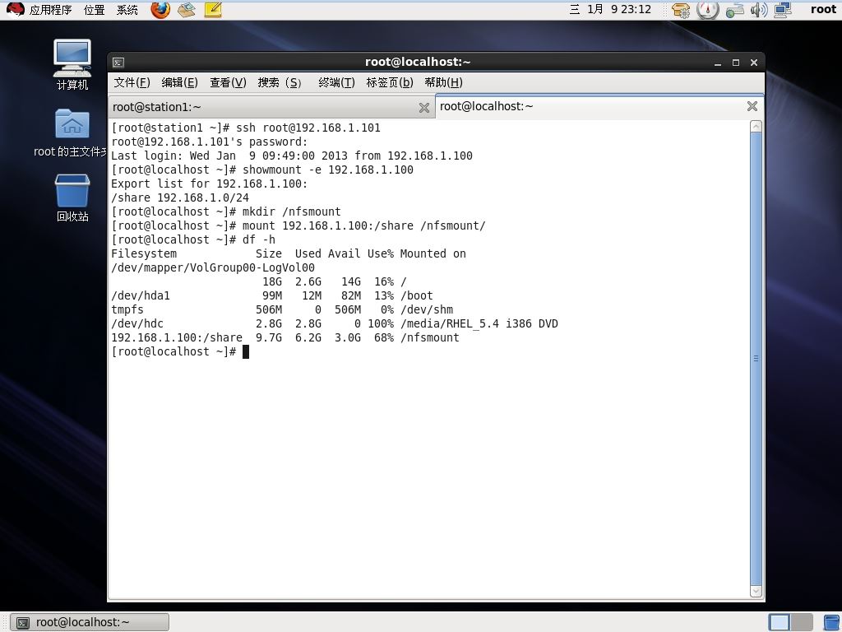Click the mount 192.168.1.100:/share command line

point(364,225)
